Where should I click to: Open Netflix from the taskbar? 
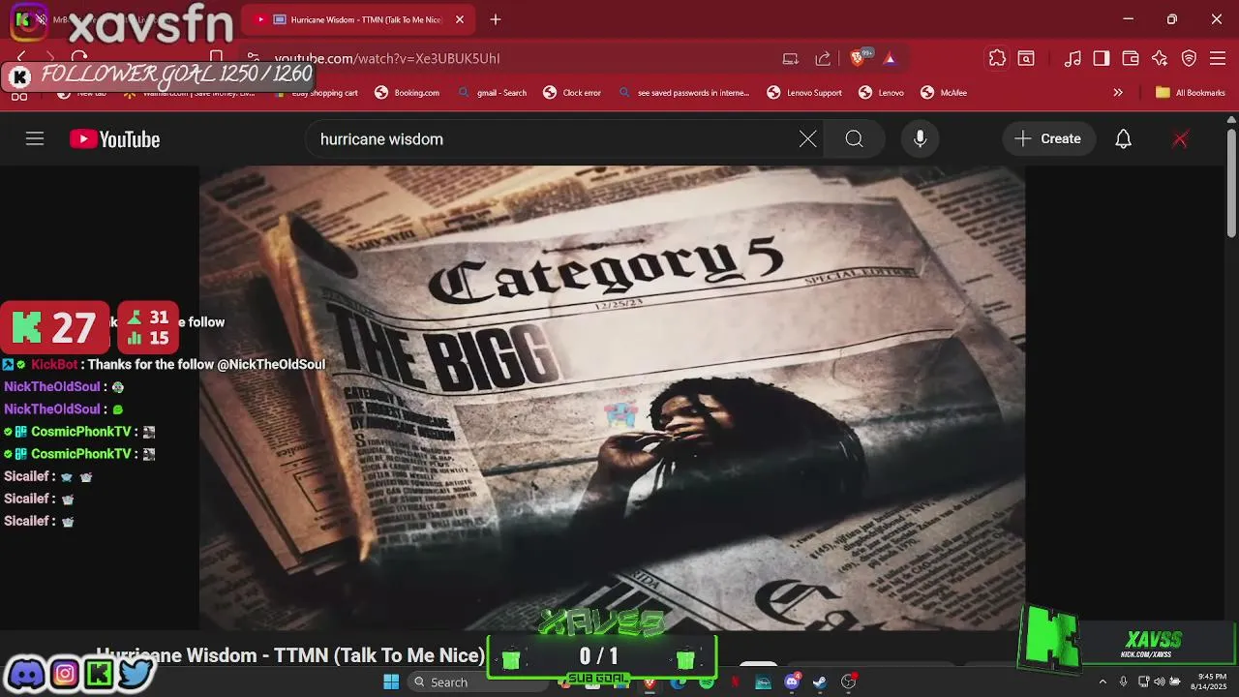coord(736,682)
